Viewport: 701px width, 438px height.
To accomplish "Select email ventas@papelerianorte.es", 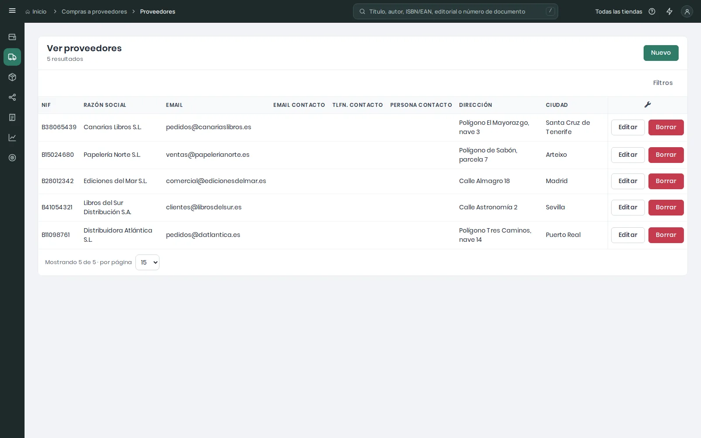I will pos(208,155).
